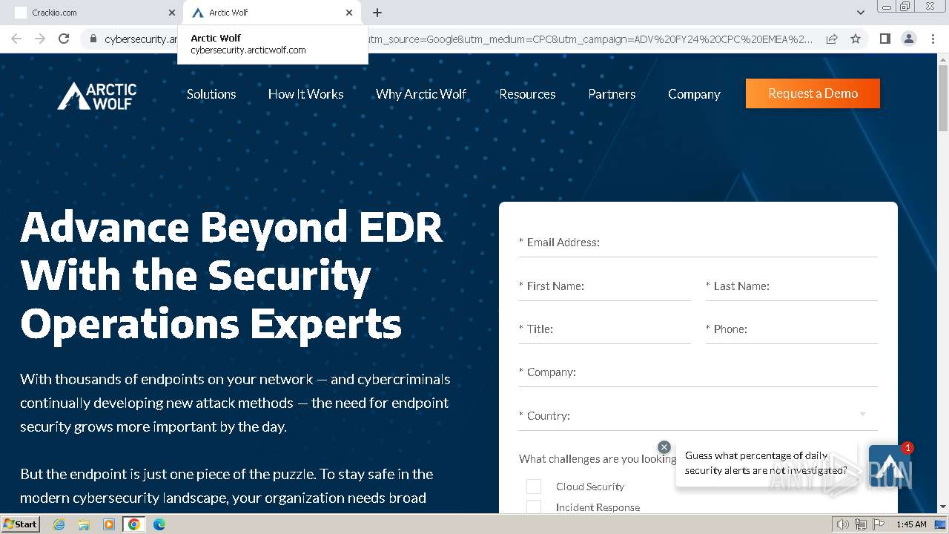
Task: Open Windows Media Player from the taskbar
Action: click(x=109, y=524)
